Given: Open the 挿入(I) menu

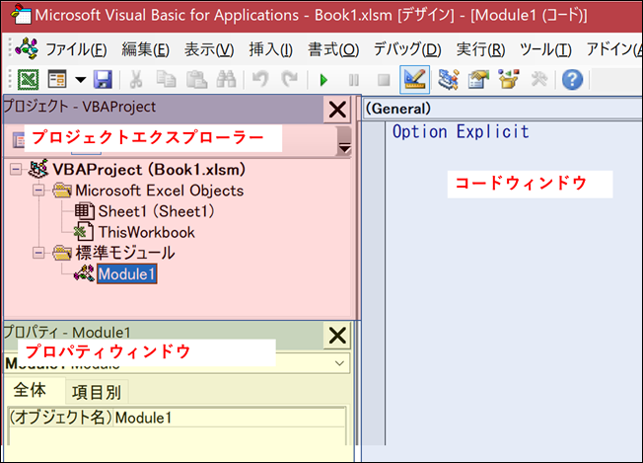Looking at the screenshot, I should coord(271,49).
